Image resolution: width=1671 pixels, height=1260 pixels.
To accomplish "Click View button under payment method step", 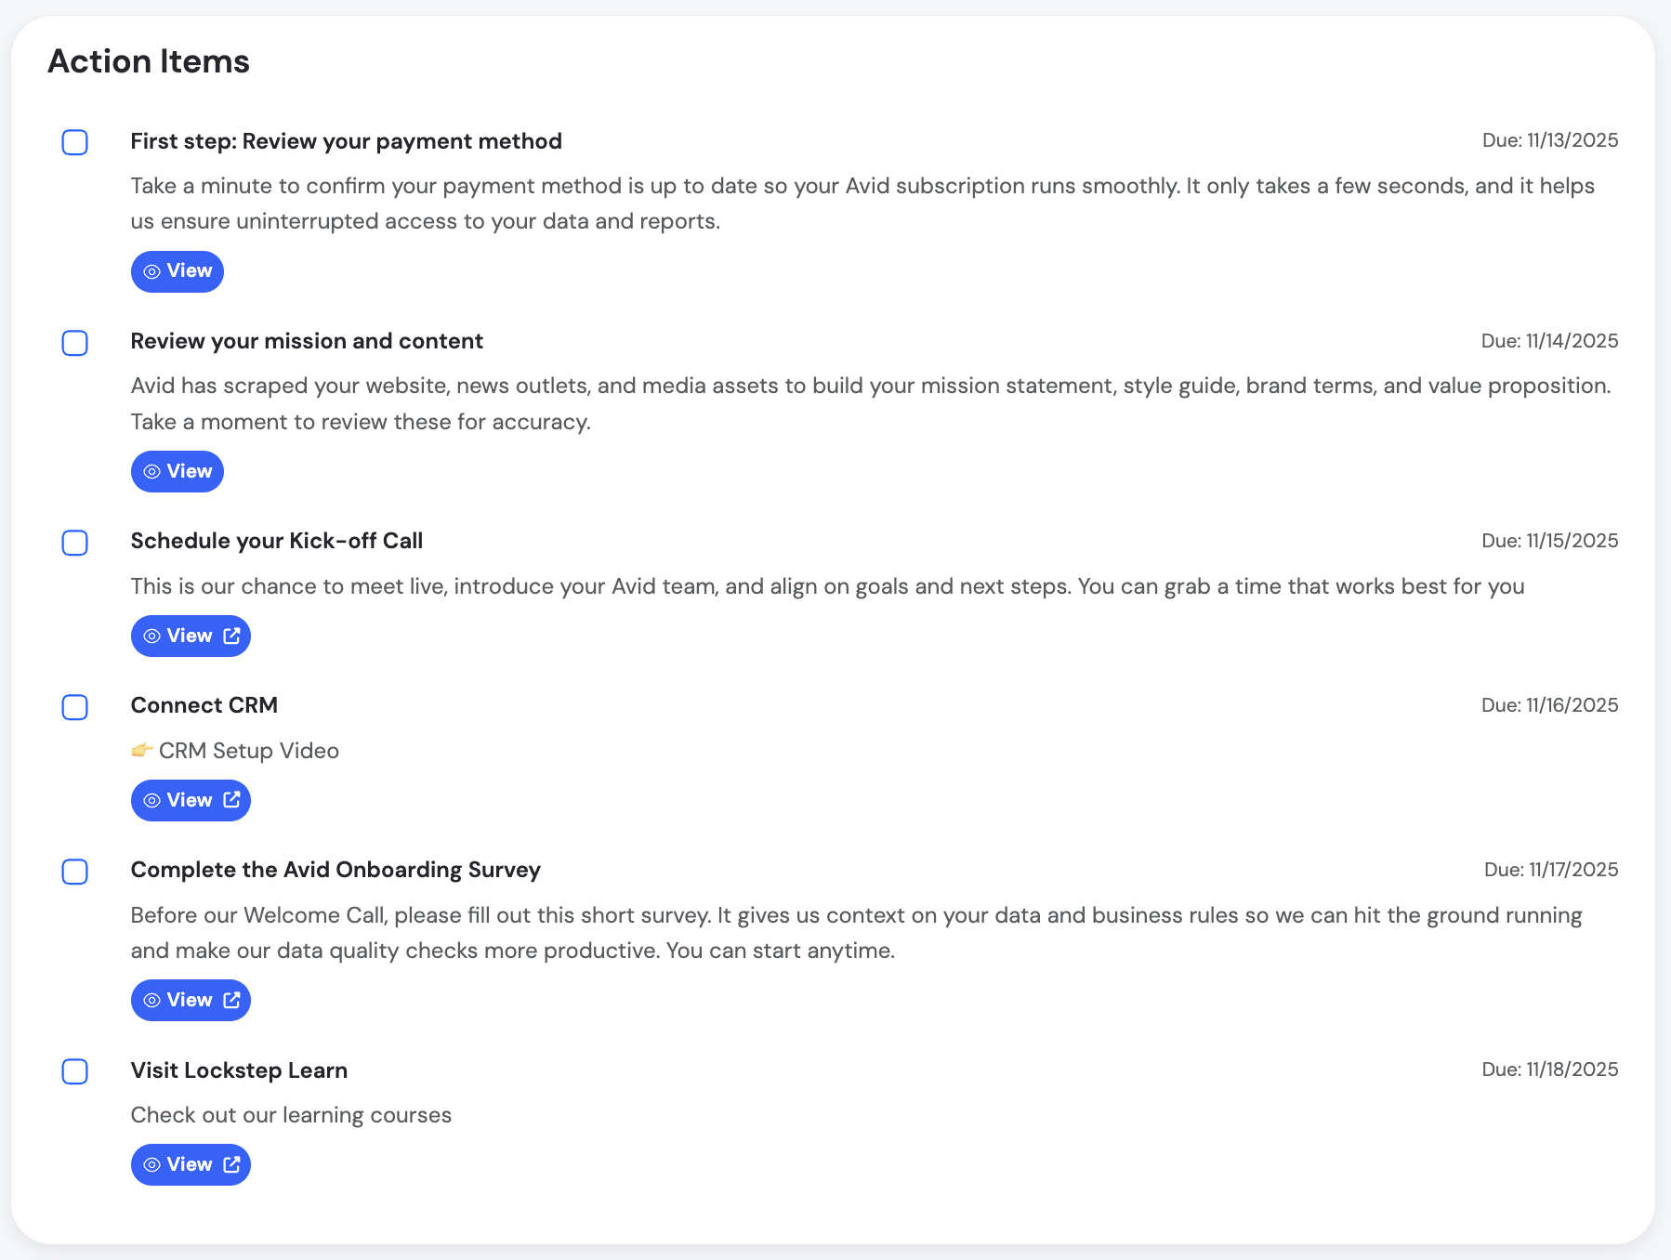I will tap(178, 271).
